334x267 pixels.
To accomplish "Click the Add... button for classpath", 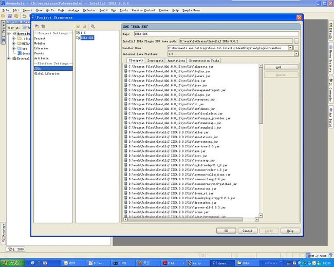I will (x=281, y=67).
